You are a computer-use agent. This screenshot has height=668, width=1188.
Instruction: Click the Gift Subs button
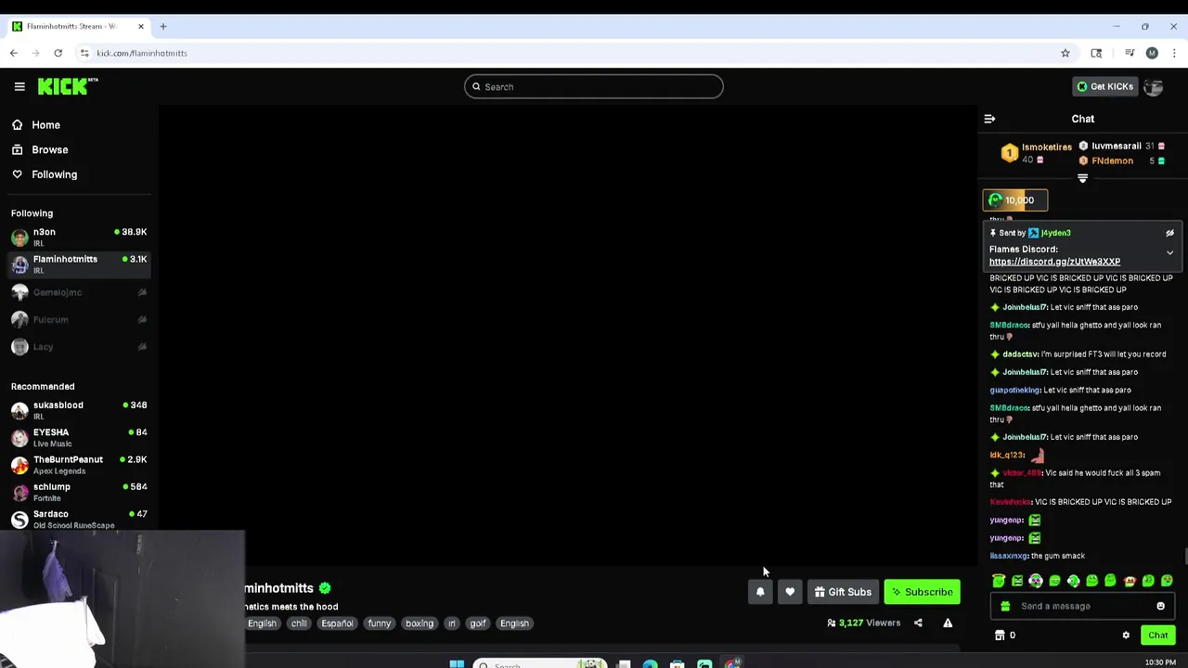click(x=843, y=592)
